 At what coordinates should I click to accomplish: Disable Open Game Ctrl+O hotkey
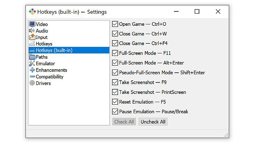tap(115, 24)
